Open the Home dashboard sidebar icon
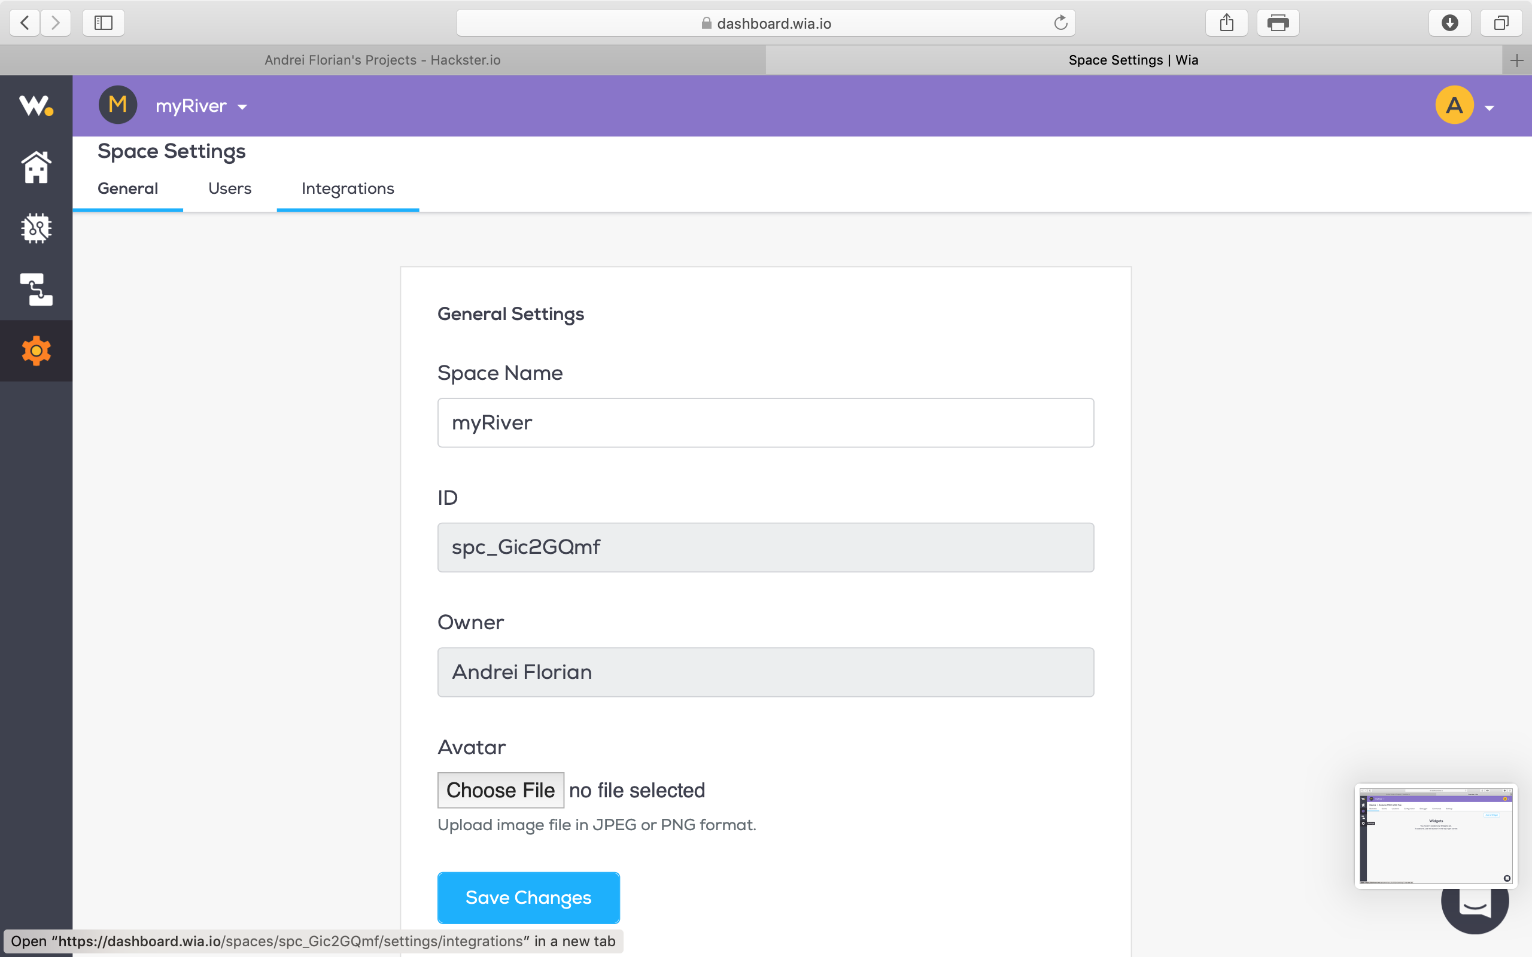The height and width of the screenshot is (957, 1532). (x=36, y=167)
